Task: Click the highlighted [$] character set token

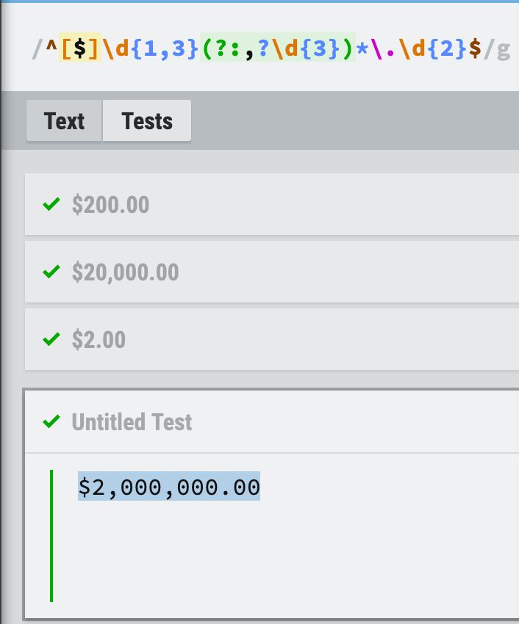Action: (79, 49)
